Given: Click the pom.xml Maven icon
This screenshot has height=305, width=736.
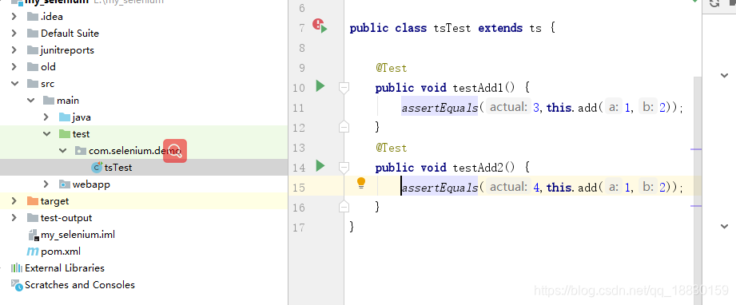Looking at the screenshot, I should click(33, 252).
